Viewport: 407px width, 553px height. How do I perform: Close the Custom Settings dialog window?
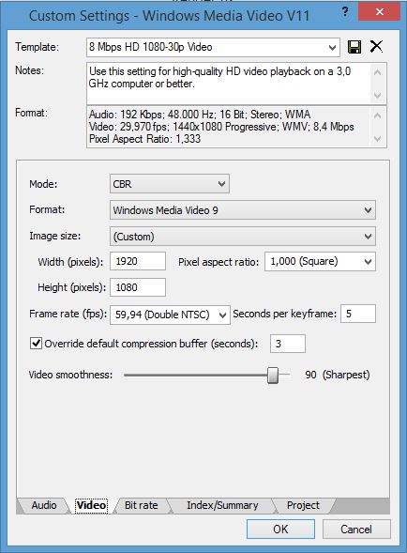pos(379,12)
